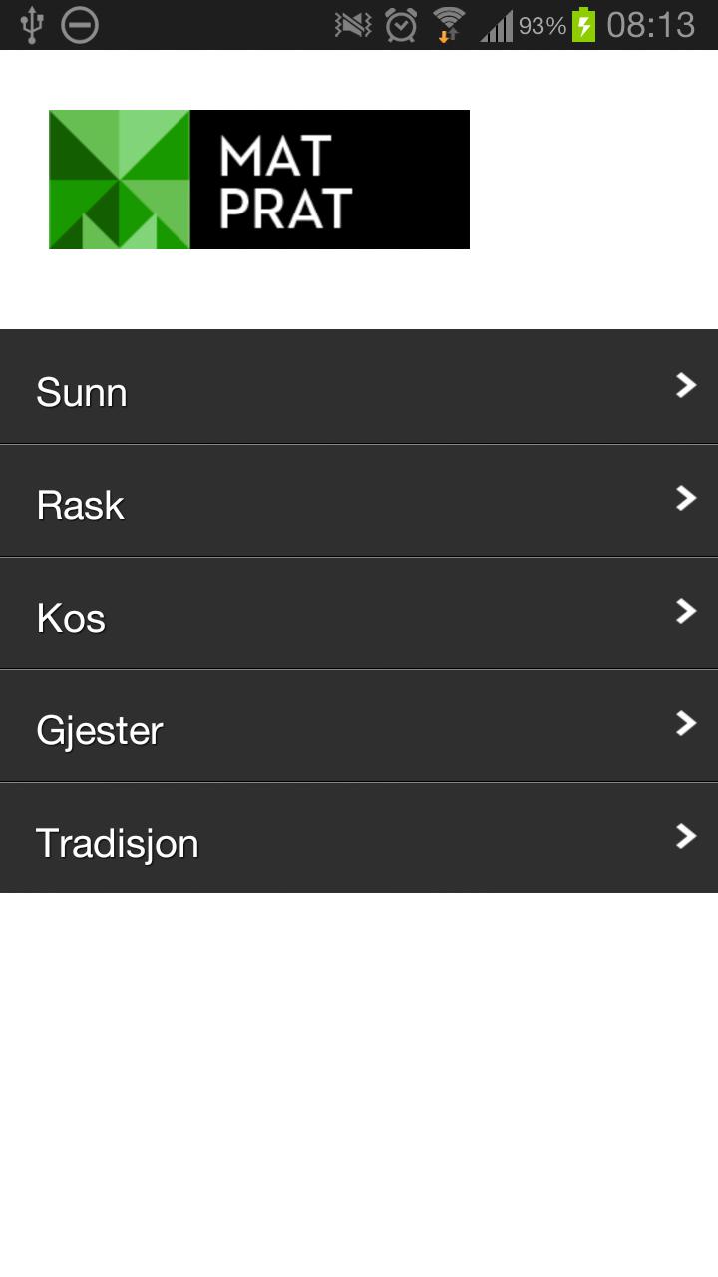The width and height of the screenshot is (718, 1277).
Task: Click the green MatPrat logo emblem
Action: [120, 180]
